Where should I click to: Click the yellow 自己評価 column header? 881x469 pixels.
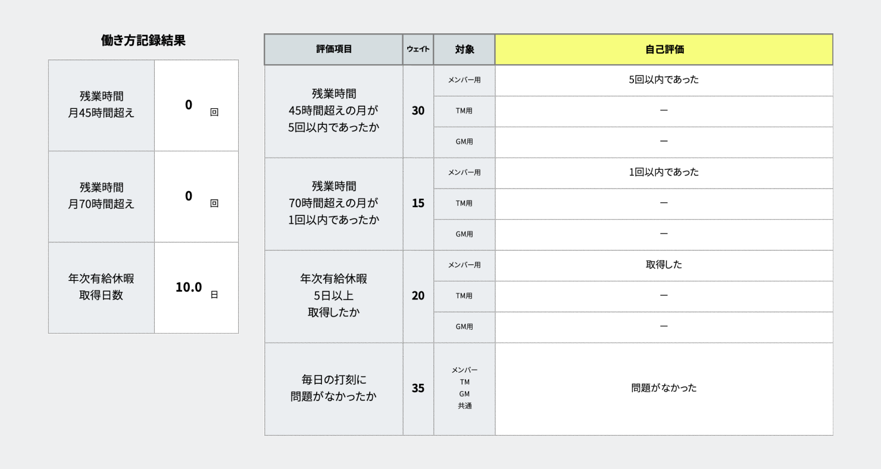pyautogui.click(x=664, y=49)
